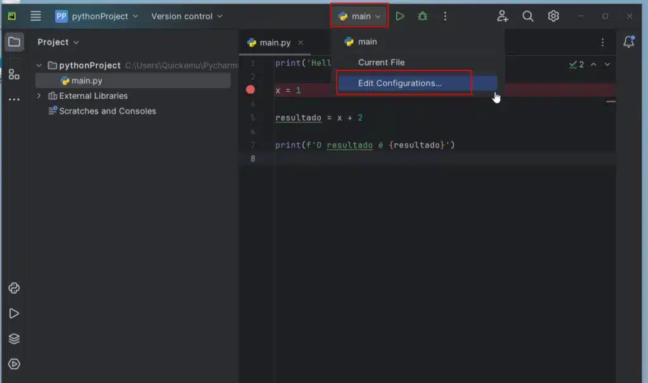The height and width of the screenshot is (383, 648).
Task: Select Edit Configurations... menu entry
Action: coord(418,83)
